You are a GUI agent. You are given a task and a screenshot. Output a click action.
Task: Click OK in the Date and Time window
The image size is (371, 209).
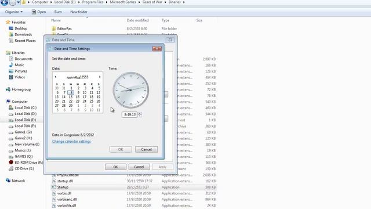pos(115,167)
